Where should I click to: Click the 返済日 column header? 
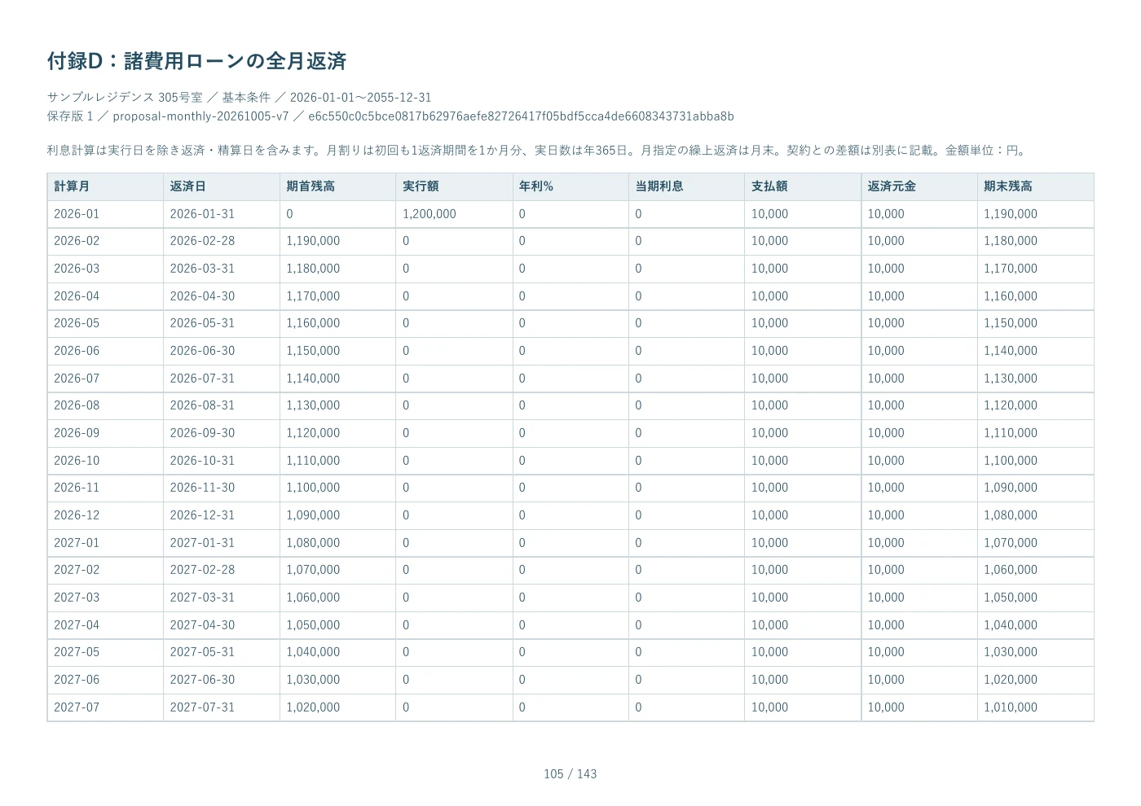222,186
